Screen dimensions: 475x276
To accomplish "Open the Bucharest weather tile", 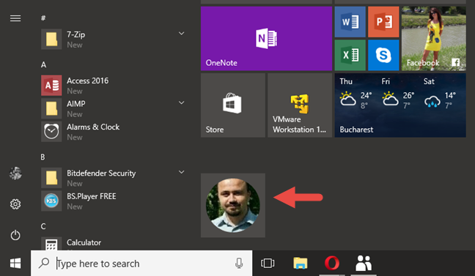I will pyautogui.click(x=400, y=105).
